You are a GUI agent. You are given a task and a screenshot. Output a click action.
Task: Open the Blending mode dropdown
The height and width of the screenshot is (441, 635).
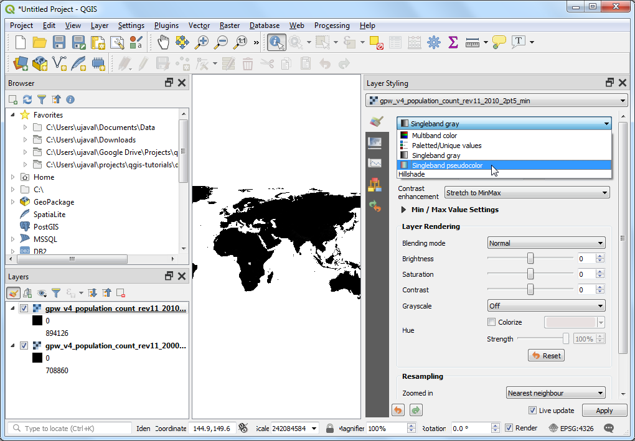546,243
